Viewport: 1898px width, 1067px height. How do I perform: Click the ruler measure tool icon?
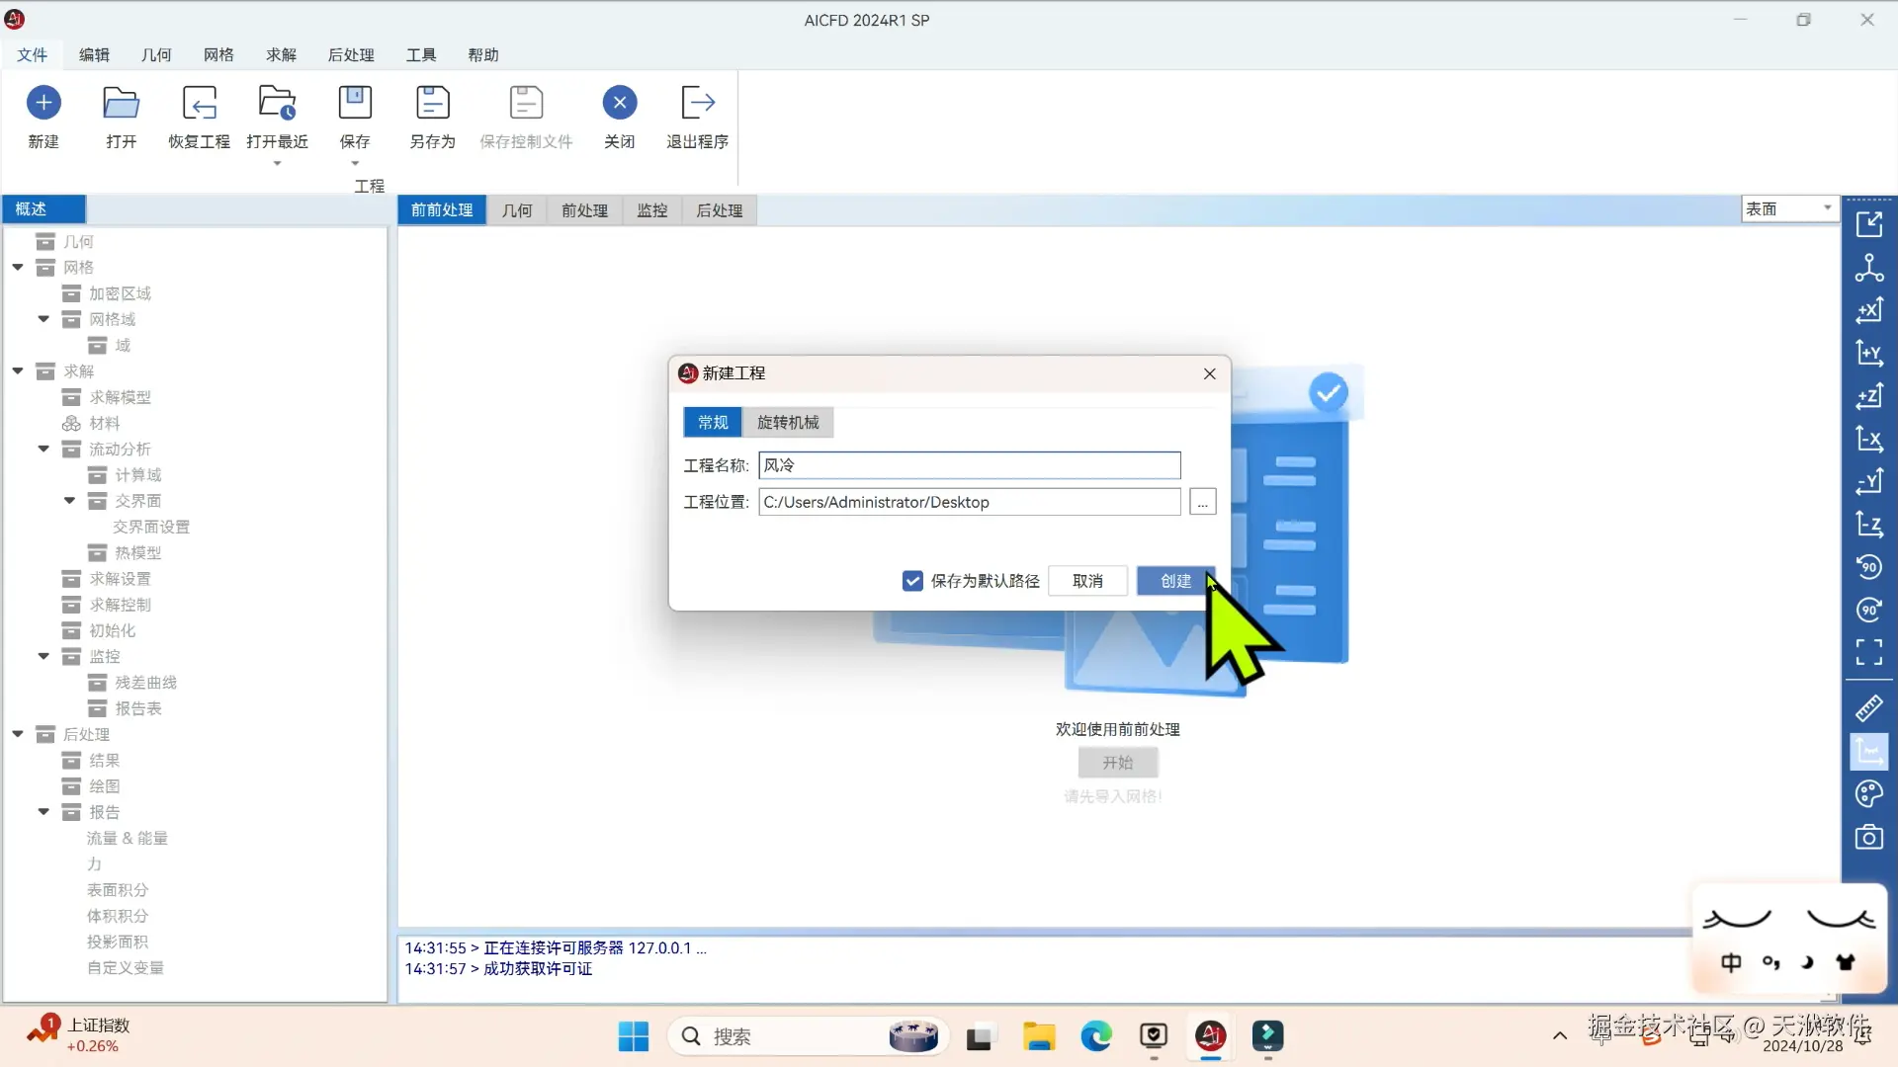click(1868, 707)
